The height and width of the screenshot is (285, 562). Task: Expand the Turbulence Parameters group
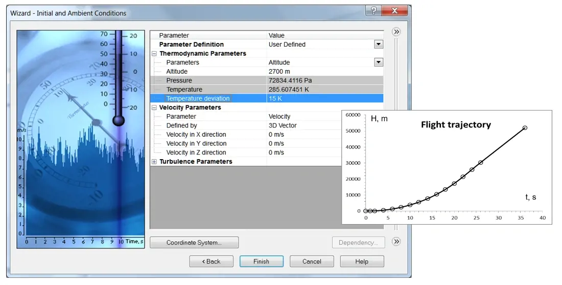point(154,162)
